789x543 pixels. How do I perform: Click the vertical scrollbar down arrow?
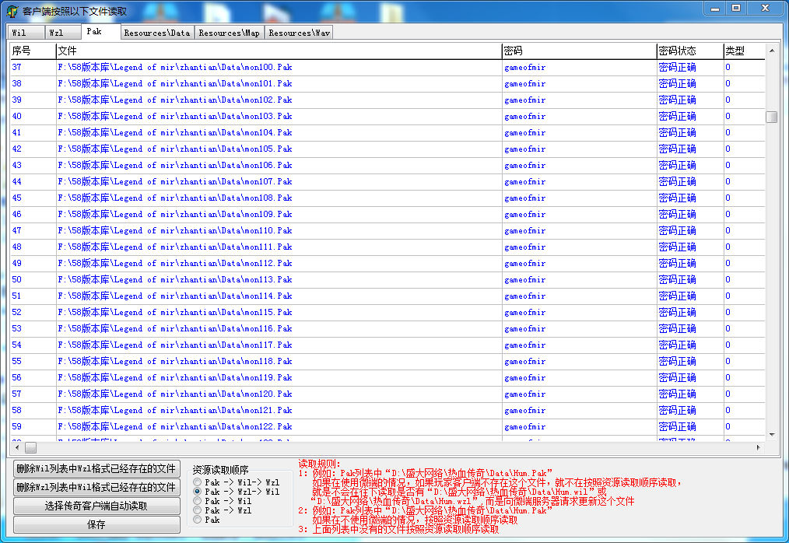(x=771, y=434)
